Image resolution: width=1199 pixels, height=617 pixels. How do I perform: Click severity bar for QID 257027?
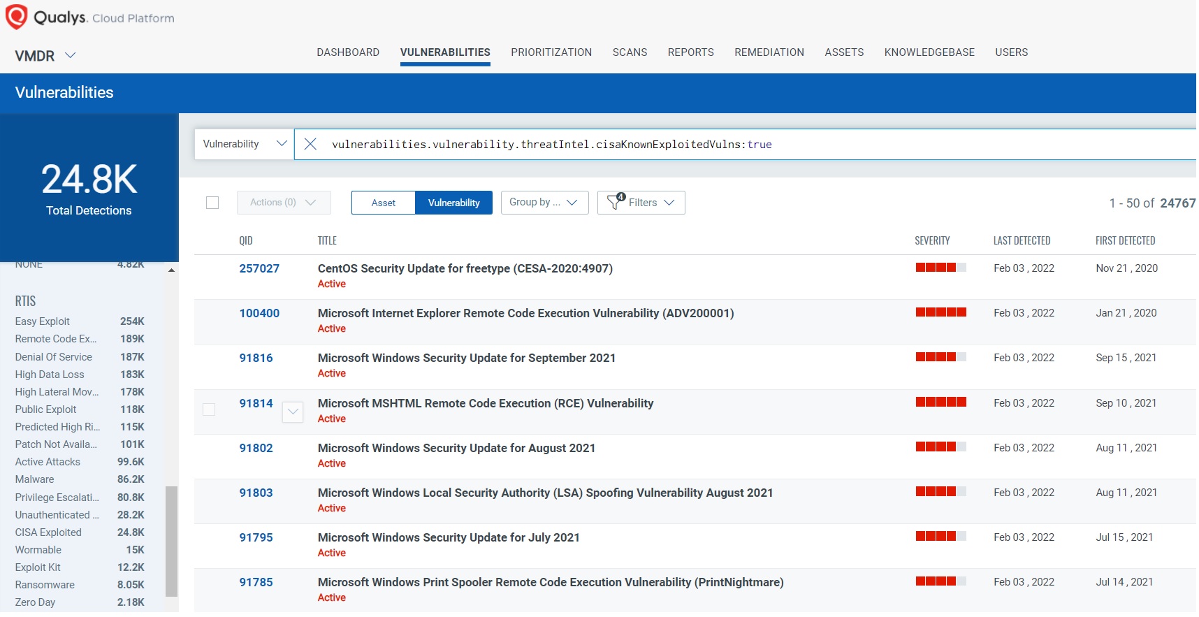(x=940, y=268)
